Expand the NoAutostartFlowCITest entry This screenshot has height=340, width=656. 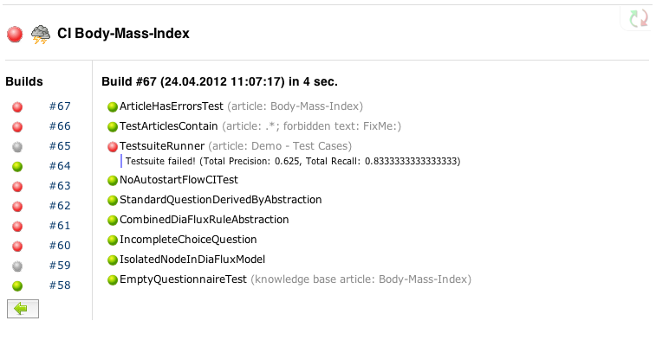coord(179,180)
